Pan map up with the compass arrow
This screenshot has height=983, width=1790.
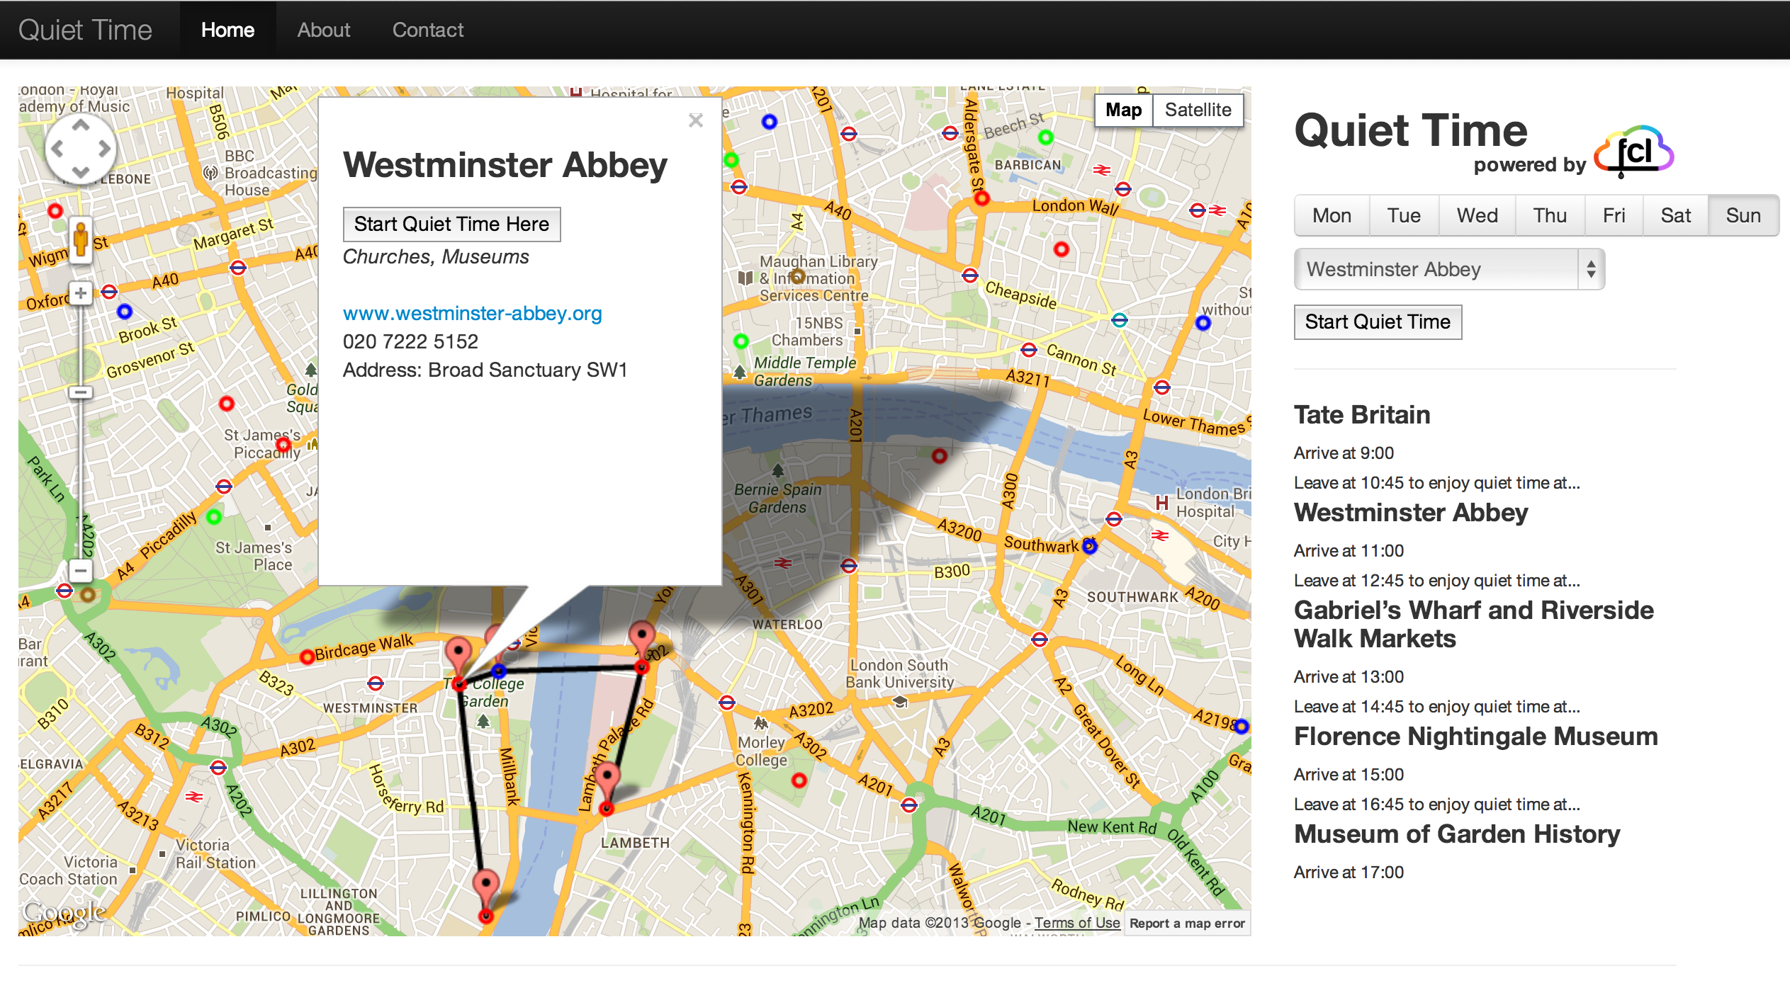(81, 126)
